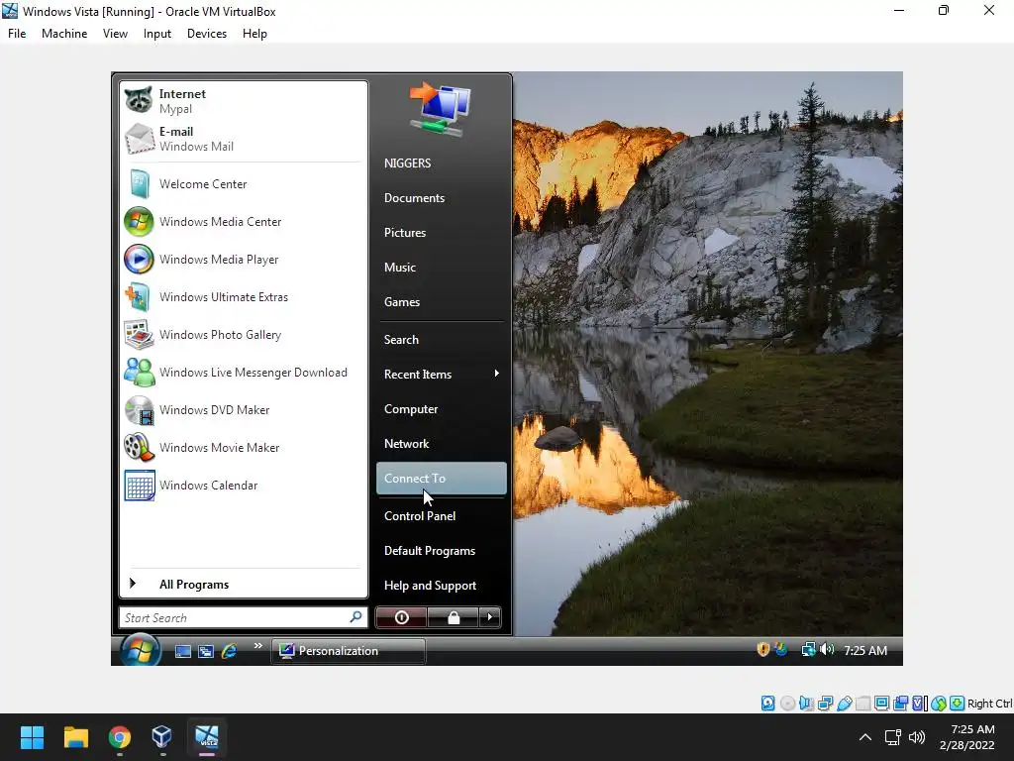Click VirtualBox audio status icon
Viewport: 1014px width, 761px height.
coord(806,704)
